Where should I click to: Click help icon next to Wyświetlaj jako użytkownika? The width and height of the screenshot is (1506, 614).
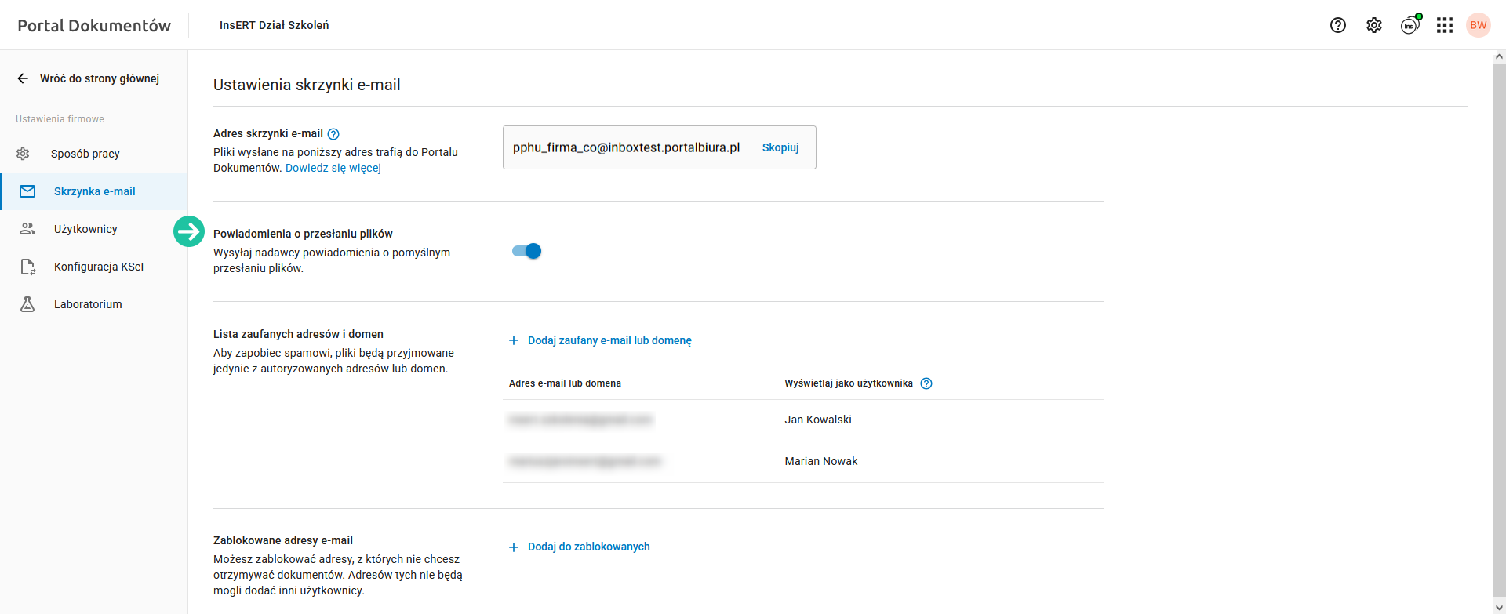926,383
